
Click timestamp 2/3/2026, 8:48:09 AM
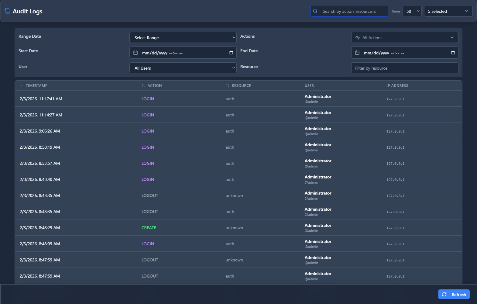tap(40, 244)
